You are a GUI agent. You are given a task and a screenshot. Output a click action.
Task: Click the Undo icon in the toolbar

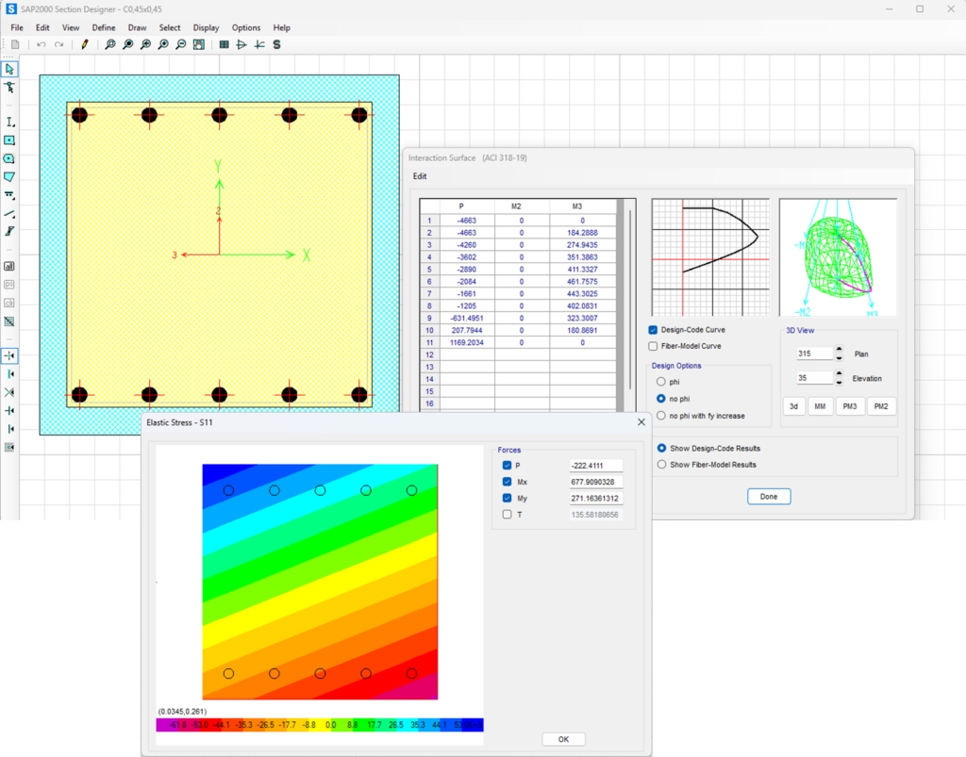(42, 43)
